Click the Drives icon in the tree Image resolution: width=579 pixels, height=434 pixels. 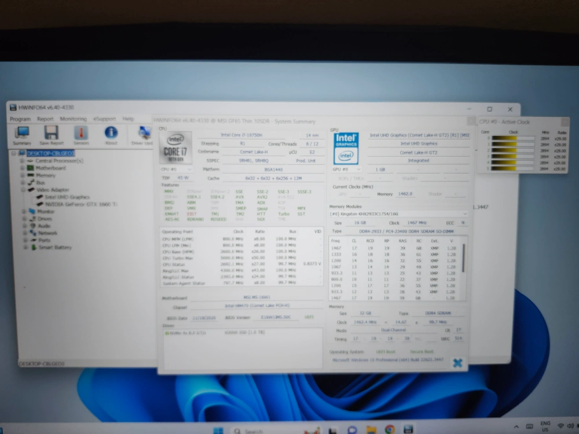click(x=32, y=219)
